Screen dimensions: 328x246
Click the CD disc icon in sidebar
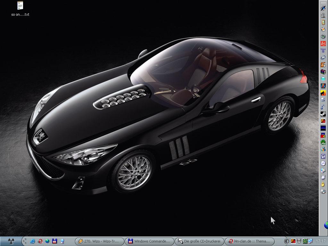[323, 163]
